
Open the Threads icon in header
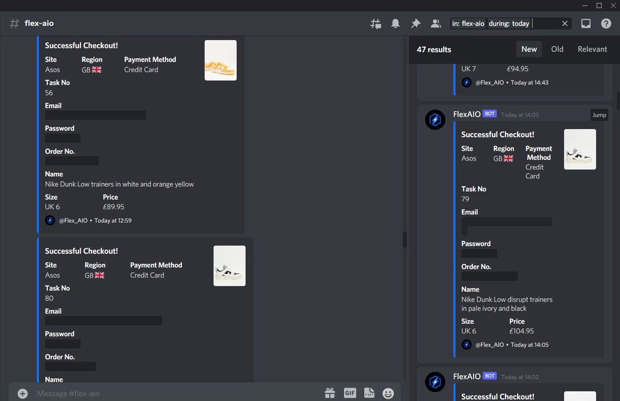[x=376, y=23]
